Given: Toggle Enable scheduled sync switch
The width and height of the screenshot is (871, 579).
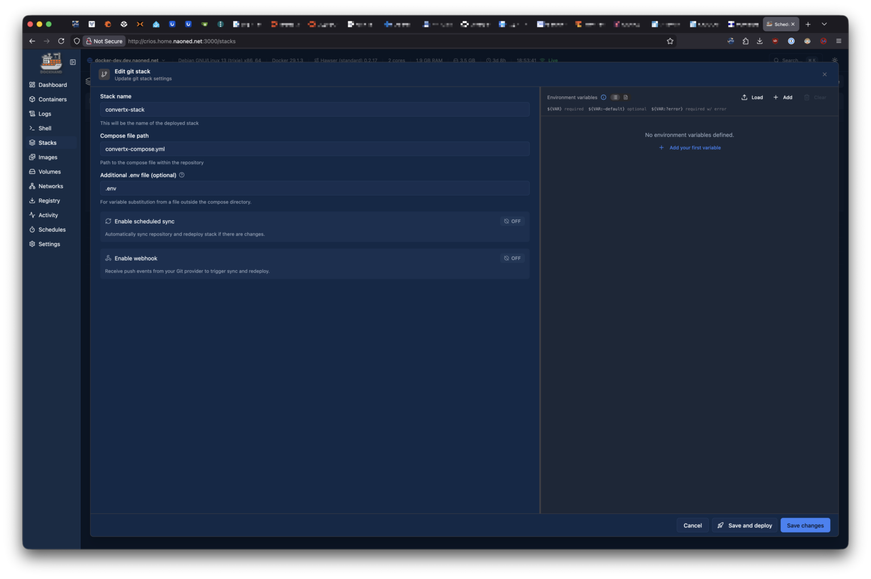Looking at the screenshot, I should click(512, 222).
